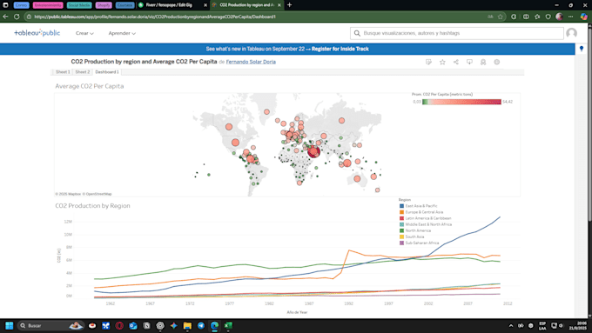The width and height of the screenshot is (592, 333).
Task: Open the browser profile picture
Action: 560,17
